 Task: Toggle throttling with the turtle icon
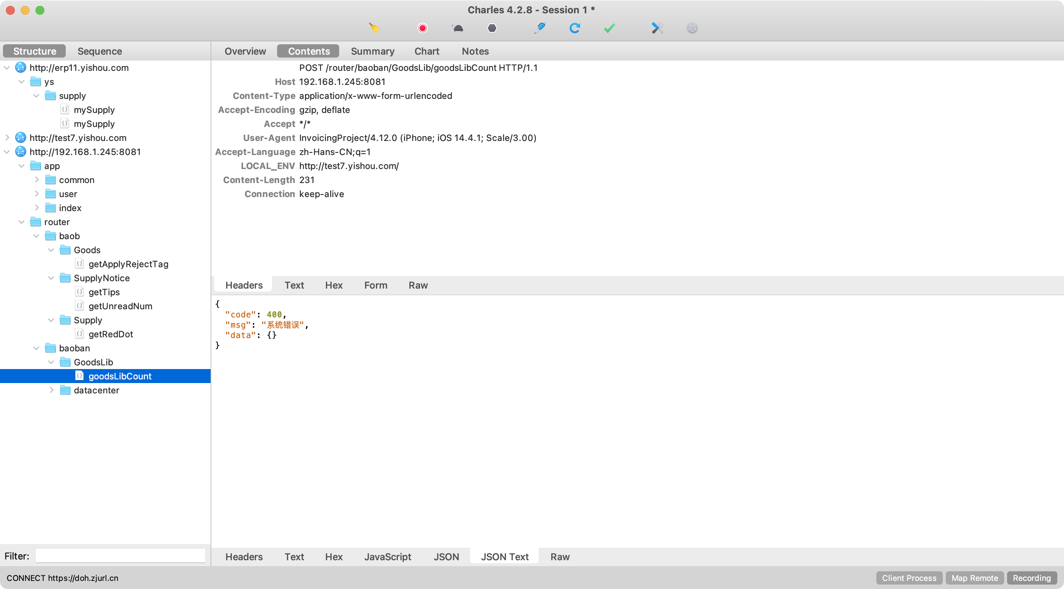(458, 28)
